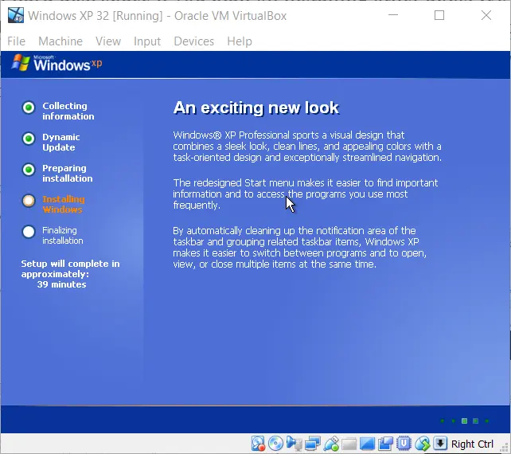Screen dimensions: 511x454
Task: Click the optical disc drive status icon
Action: pos(275,444)
